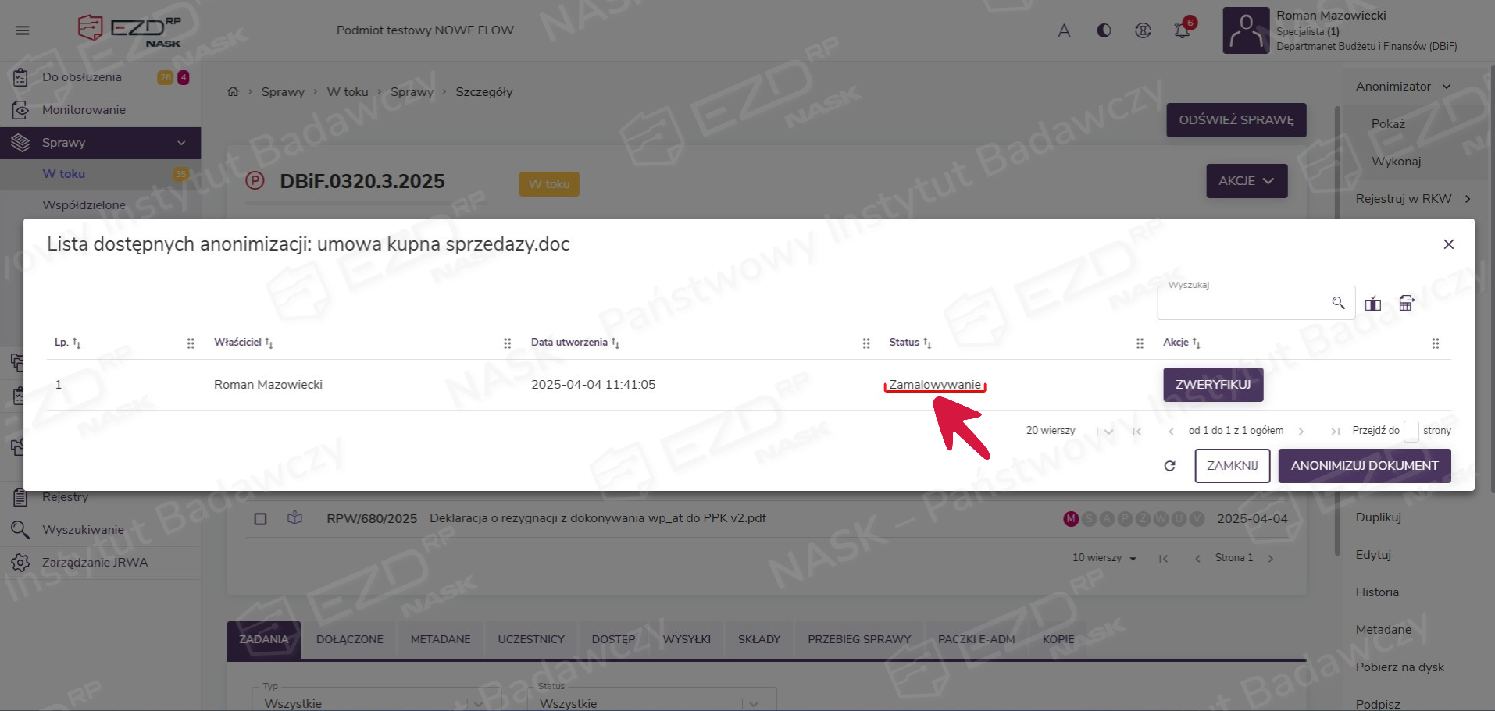Click the notification bell icon

(1182, 30)
